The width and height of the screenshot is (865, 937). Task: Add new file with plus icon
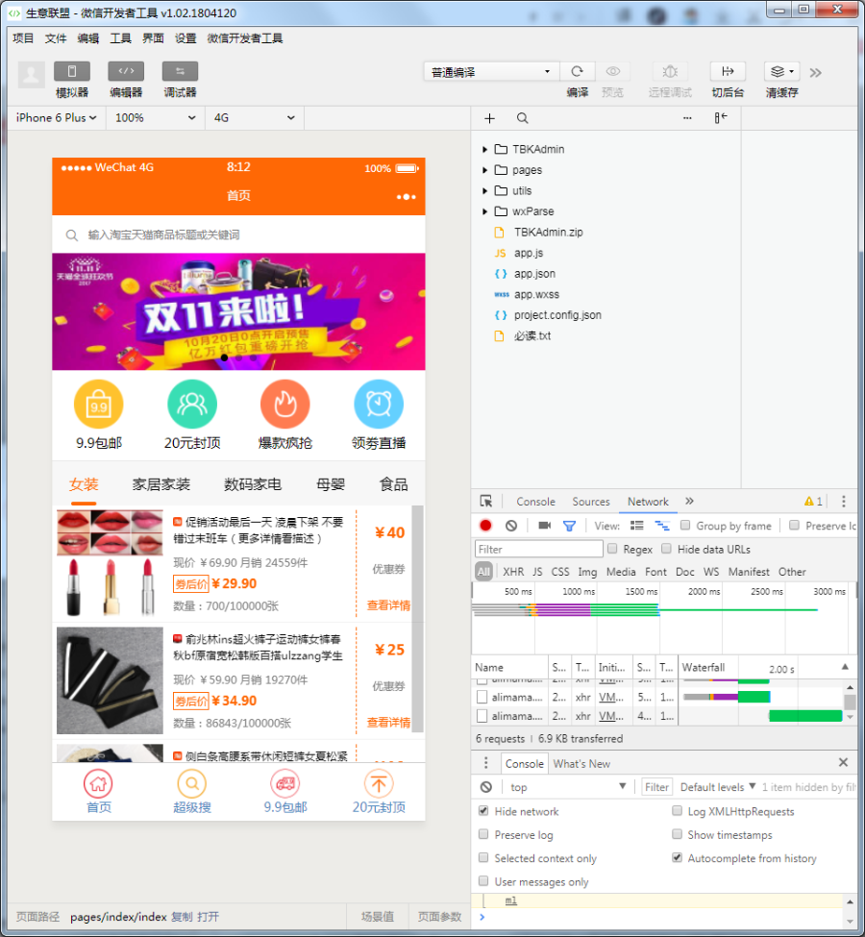point(489,118)
